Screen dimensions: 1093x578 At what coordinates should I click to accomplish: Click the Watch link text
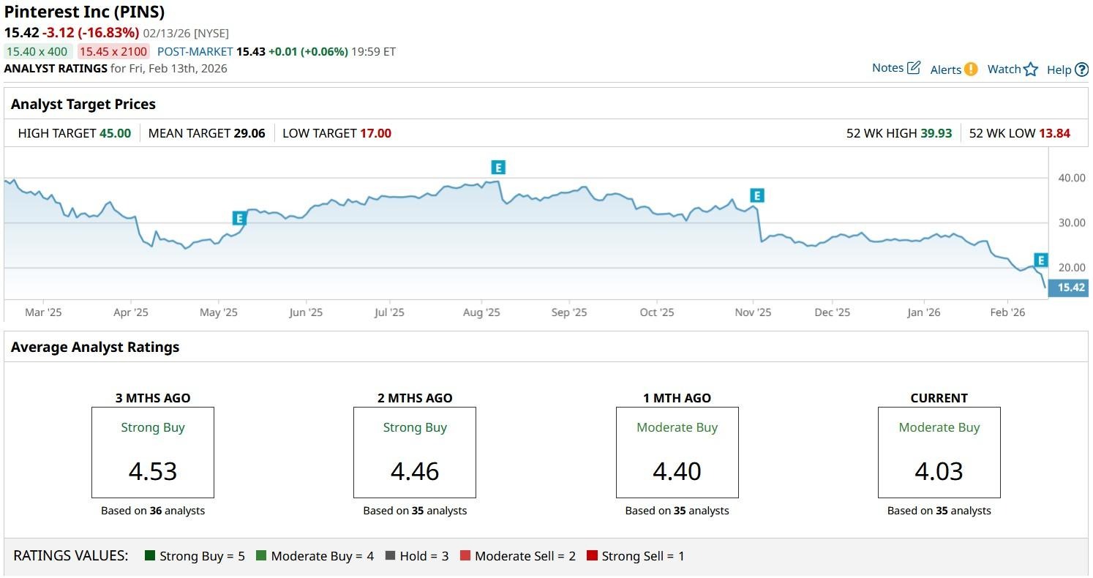[1004, 69]
